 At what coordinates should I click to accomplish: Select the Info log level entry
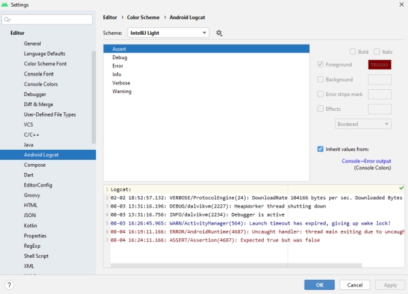[206, 74]
